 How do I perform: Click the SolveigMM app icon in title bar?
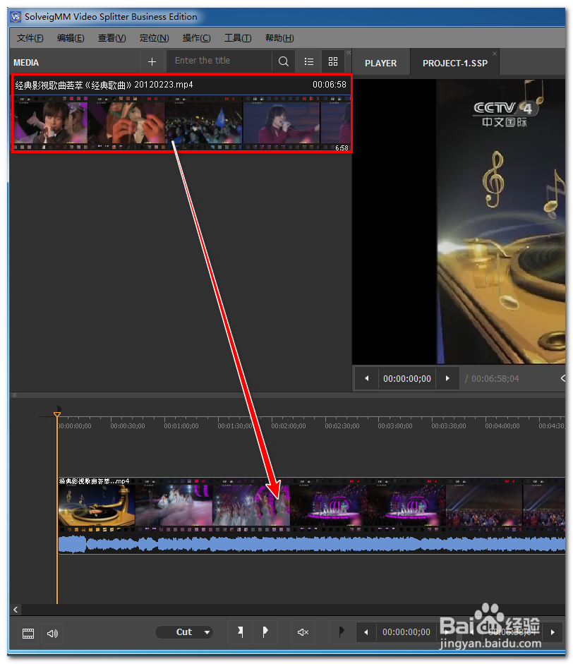click(x=16, y=17)
